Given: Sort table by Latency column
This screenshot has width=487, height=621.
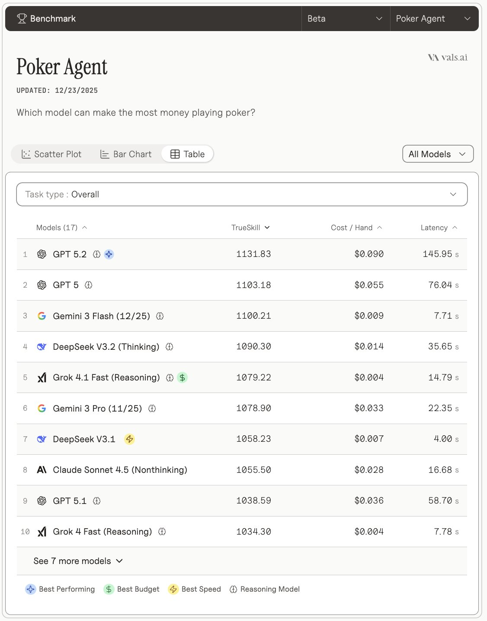Looking at the screenshot, I should click(439, 228).
